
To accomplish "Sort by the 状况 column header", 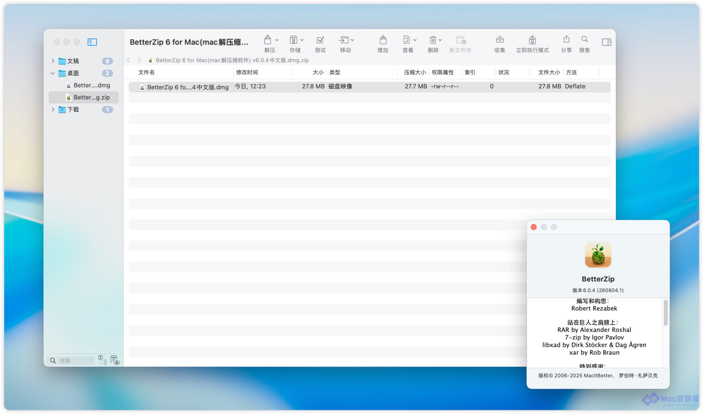I will pyautogui.click(x=504, y=72).
